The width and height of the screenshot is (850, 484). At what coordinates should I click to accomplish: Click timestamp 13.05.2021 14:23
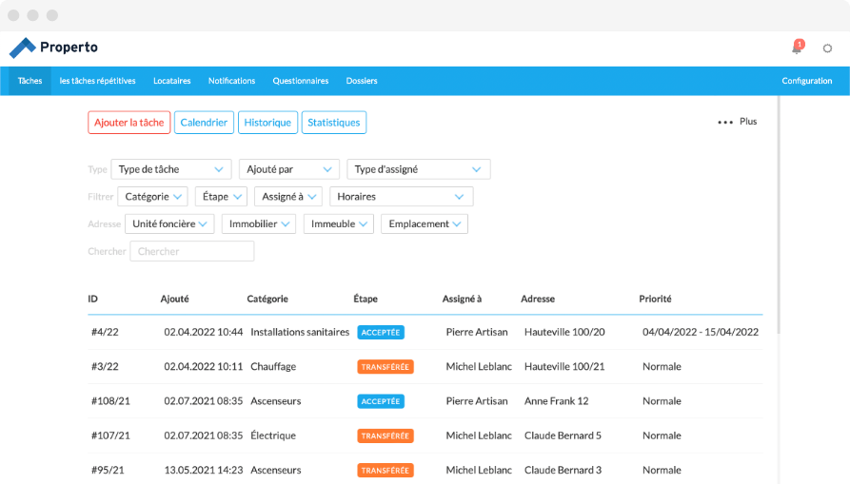204,470
